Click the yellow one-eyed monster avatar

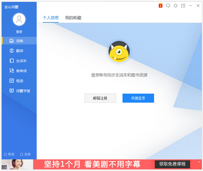pos(119,51)
